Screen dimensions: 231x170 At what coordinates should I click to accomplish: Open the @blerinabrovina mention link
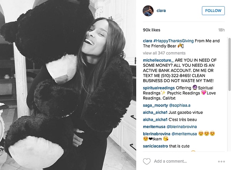(182, 126)
